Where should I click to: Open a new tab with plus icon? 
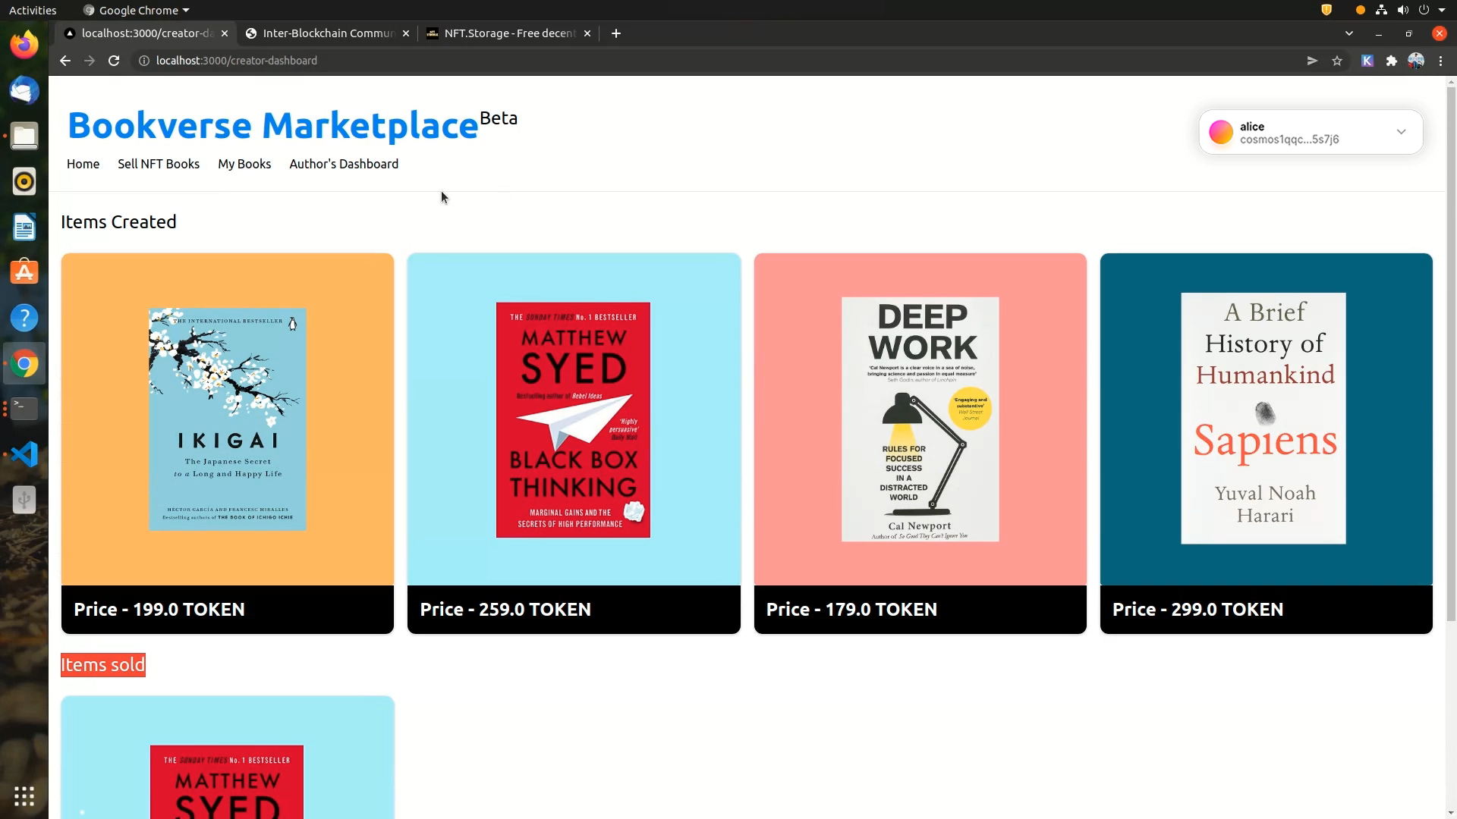pos(616,33)
